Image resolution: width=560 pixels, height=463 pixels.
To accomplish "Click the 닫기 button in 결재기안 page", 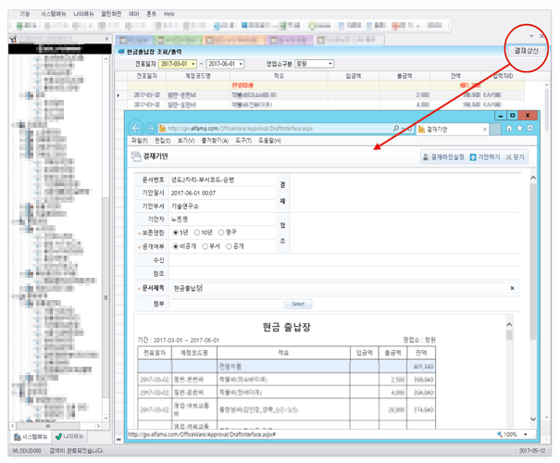I will click(x=515, y=156).
